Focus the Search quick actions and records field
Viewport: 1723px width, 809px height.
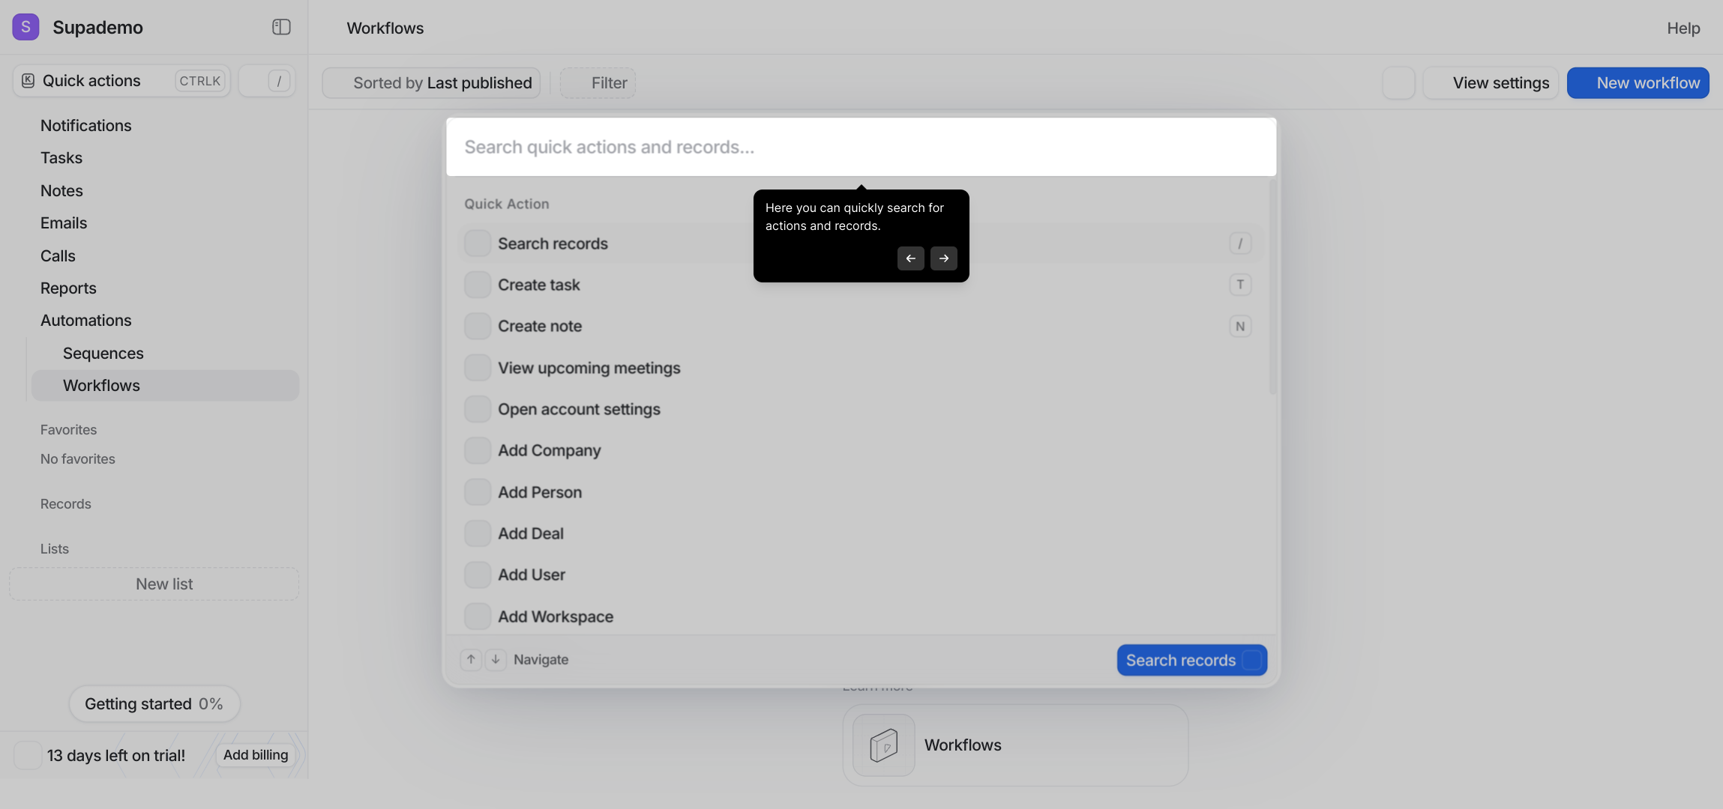tap(861, 147)
